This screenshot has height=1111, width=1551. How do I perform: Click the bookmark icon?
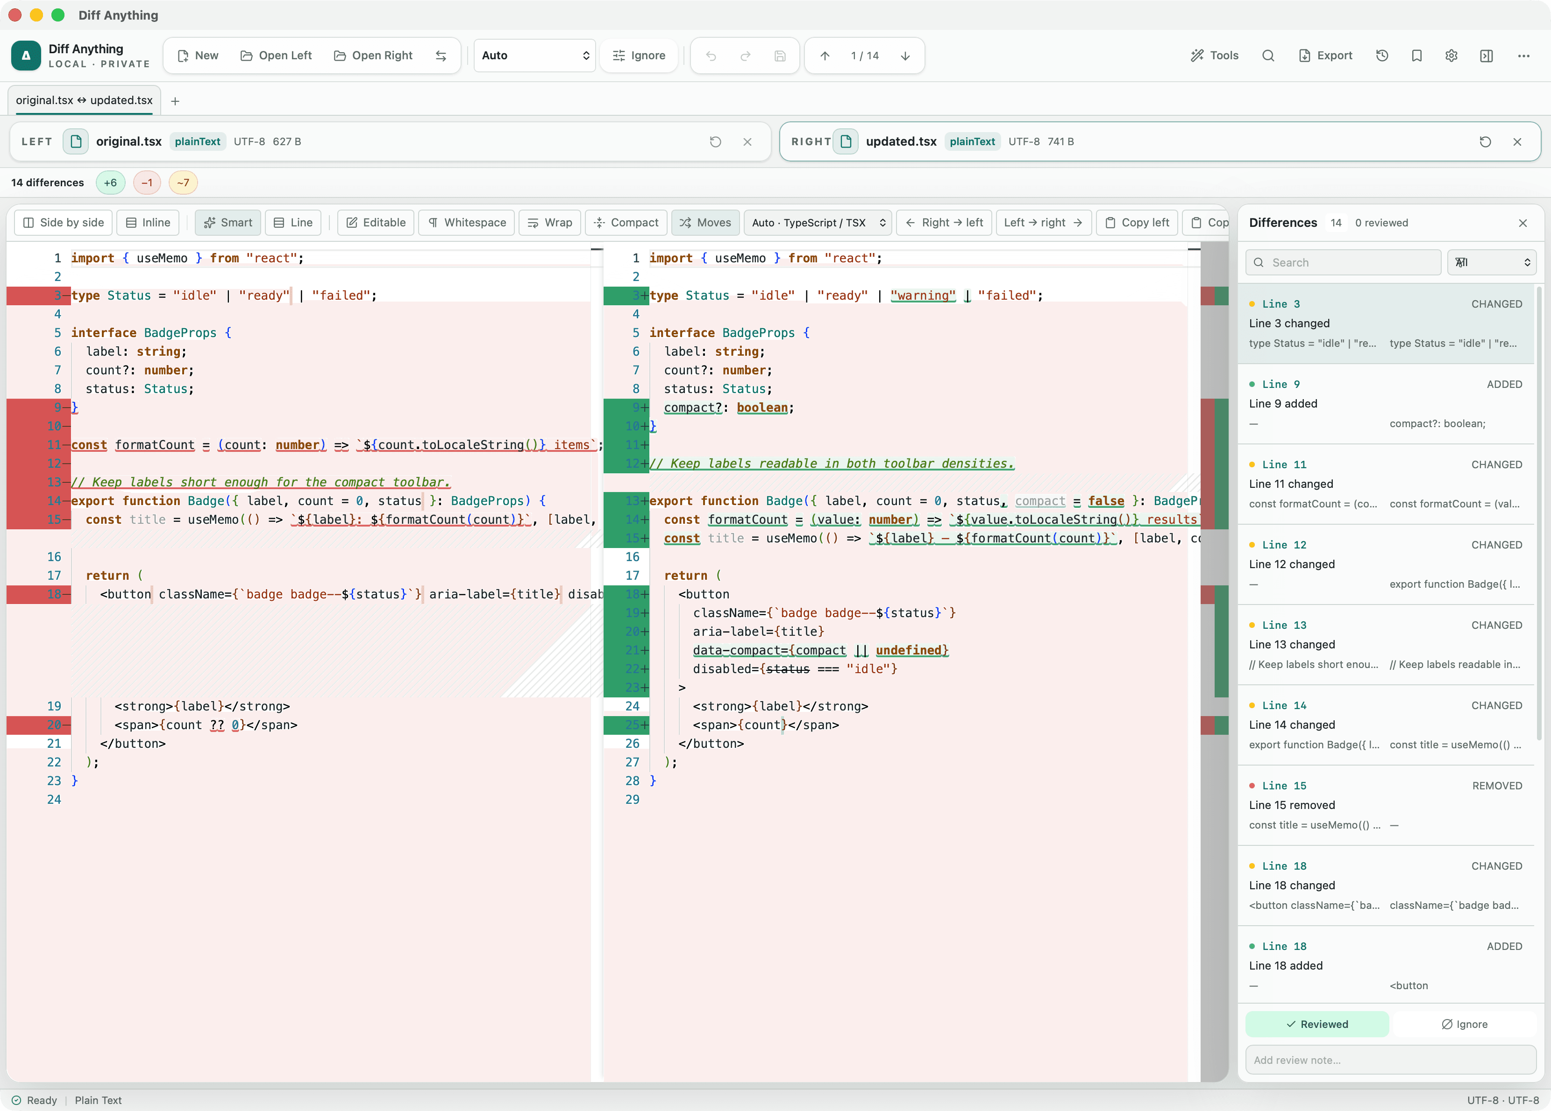click(1417, 56)
